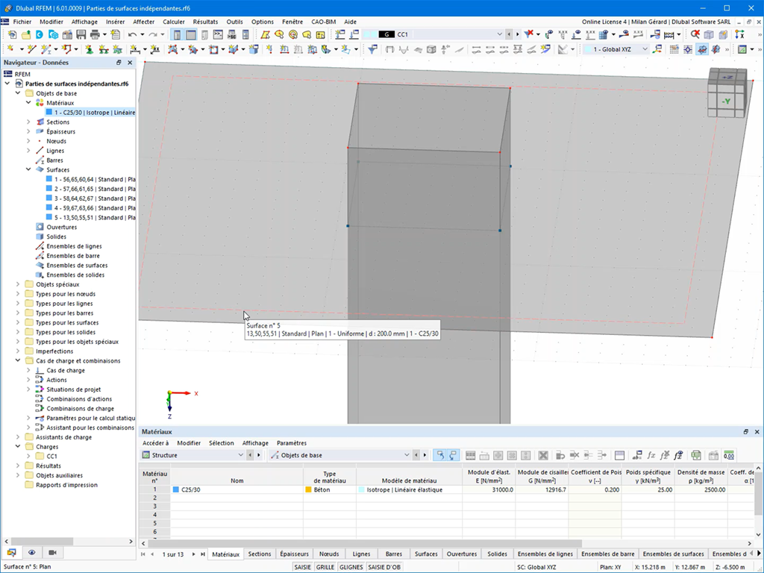Click the New node icon in second toolbar
This screenshot has width=764, height=573.
coord(10,49)
